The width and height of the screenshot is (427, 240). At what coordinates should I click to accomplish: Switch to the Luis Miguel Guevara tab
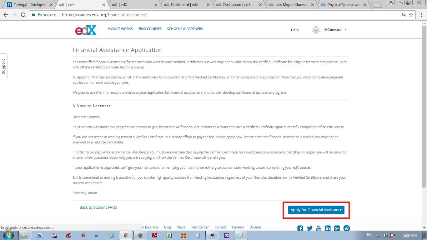point(291,5)
